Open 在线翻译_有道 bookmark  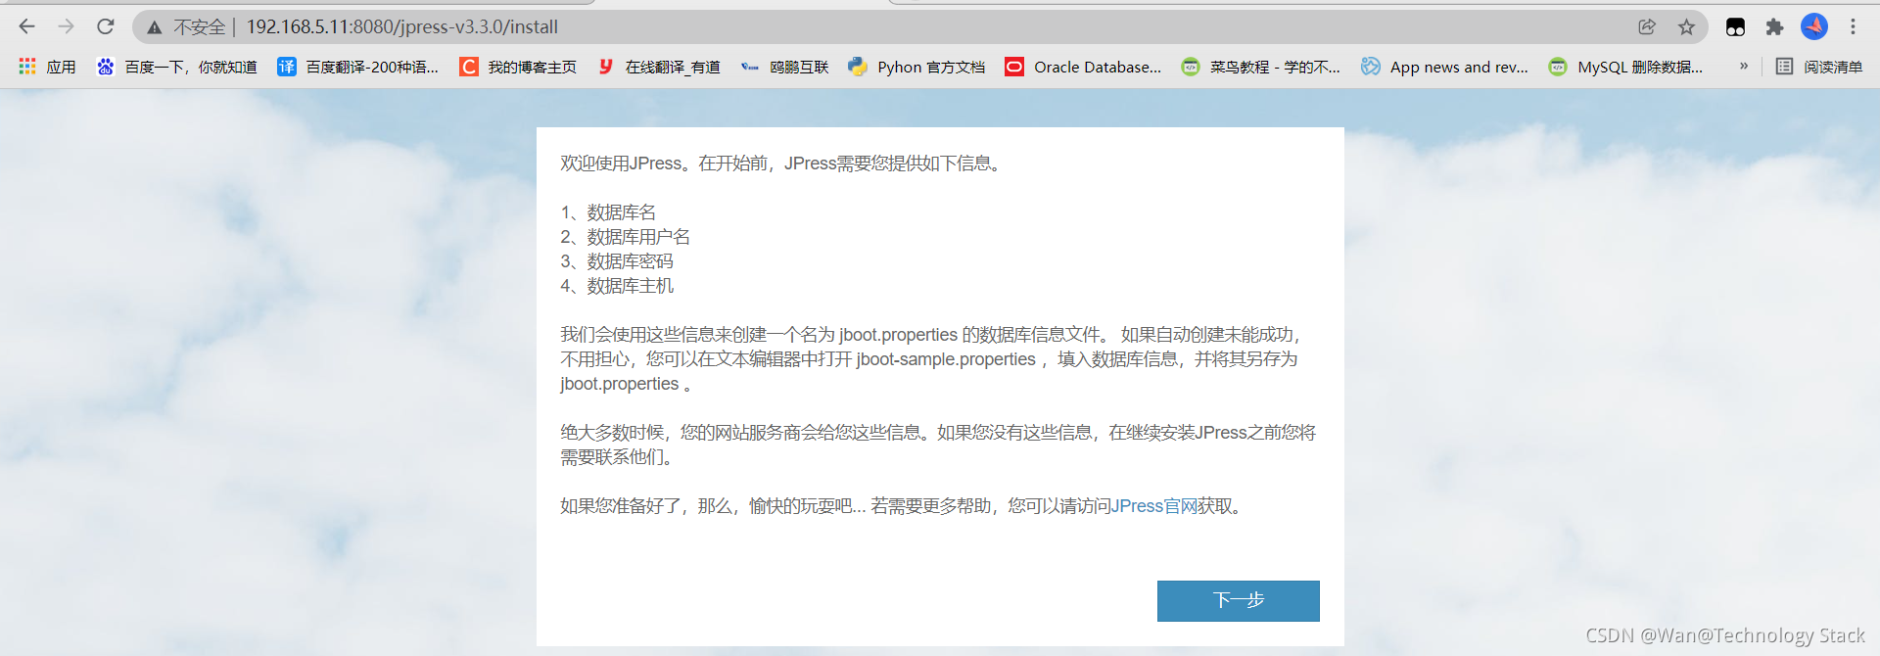point(658,67)
